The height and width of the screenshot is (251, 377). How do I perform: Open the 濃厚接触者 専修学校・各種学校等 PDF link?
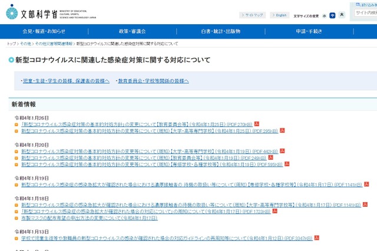191,184
